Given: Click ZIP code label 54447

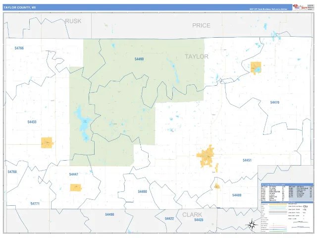Looking at the screenshot, I should pos(74,174).
